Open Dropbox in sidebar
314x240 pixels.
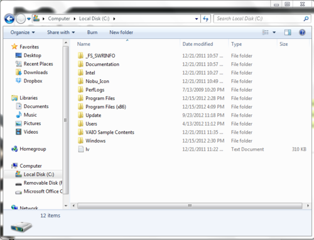pyautogui.click(x=33, y=81)
